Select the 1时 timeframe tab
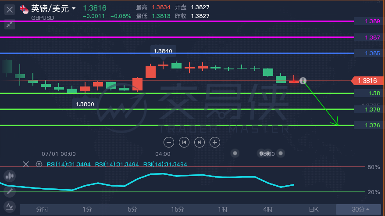 (222, 209)
